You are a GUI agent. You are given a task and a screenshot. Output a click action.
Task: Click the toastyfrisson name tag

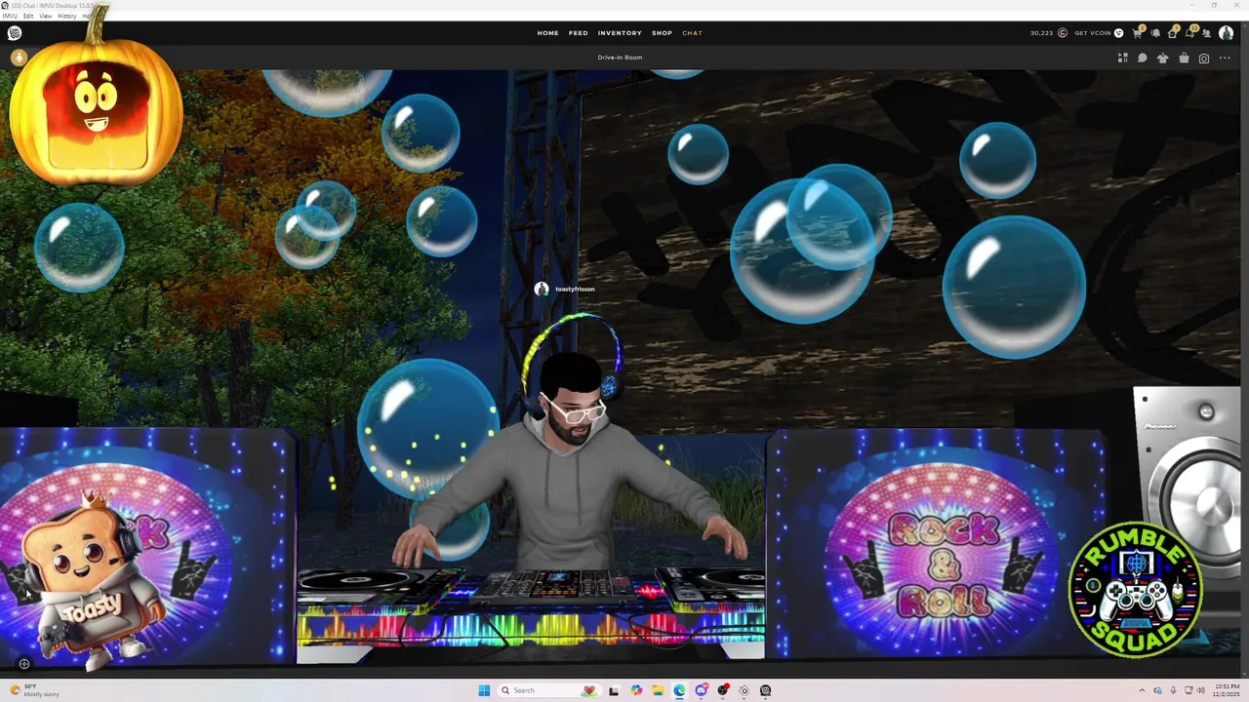575,289
